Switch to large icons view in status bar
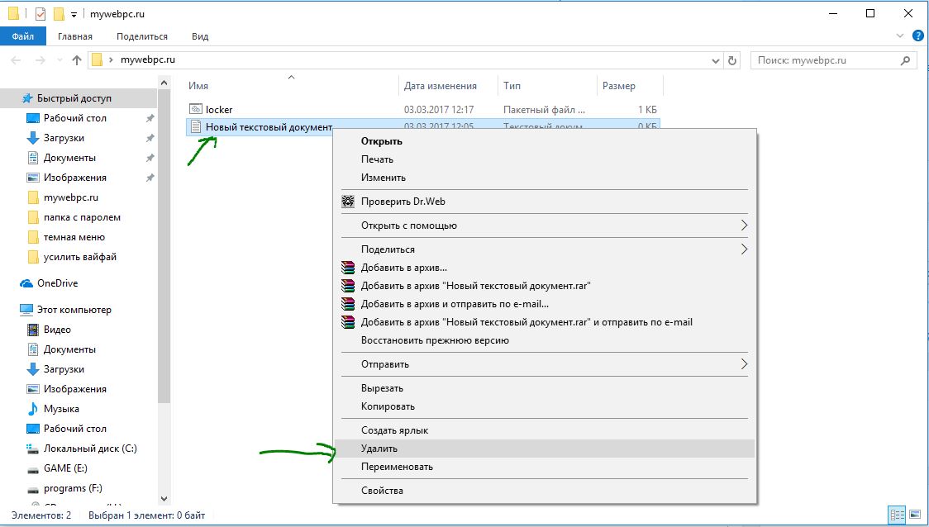The width and height of the screenshot is (929, 527). click(x=914, y=515)
